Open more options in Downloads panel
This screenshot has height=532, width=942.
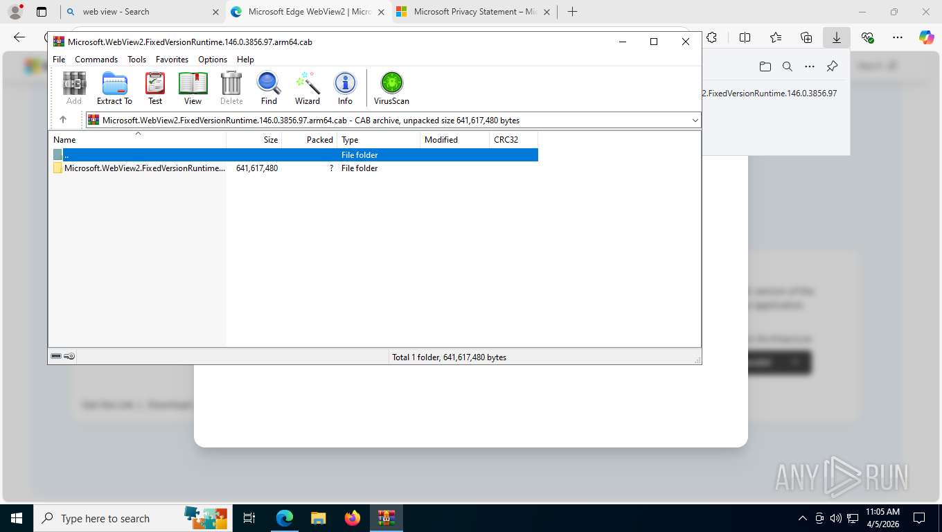[810, 66]
